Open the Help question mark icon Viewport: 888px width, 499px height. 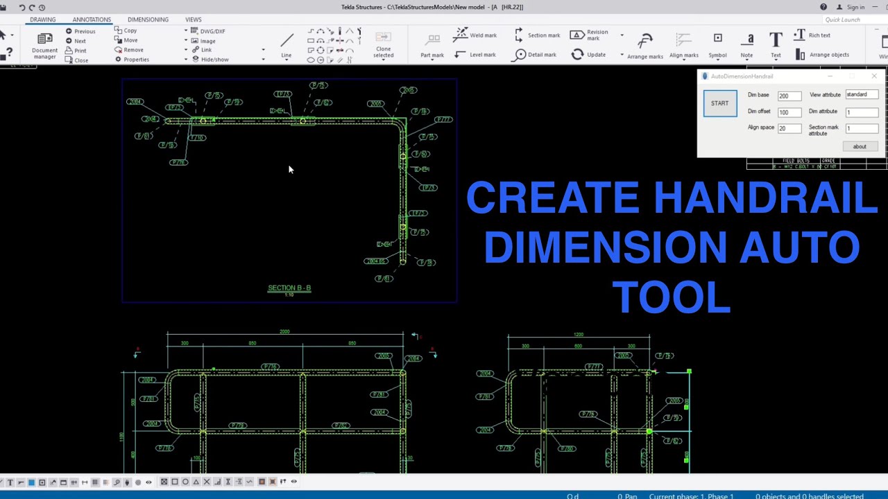[823, 7]
